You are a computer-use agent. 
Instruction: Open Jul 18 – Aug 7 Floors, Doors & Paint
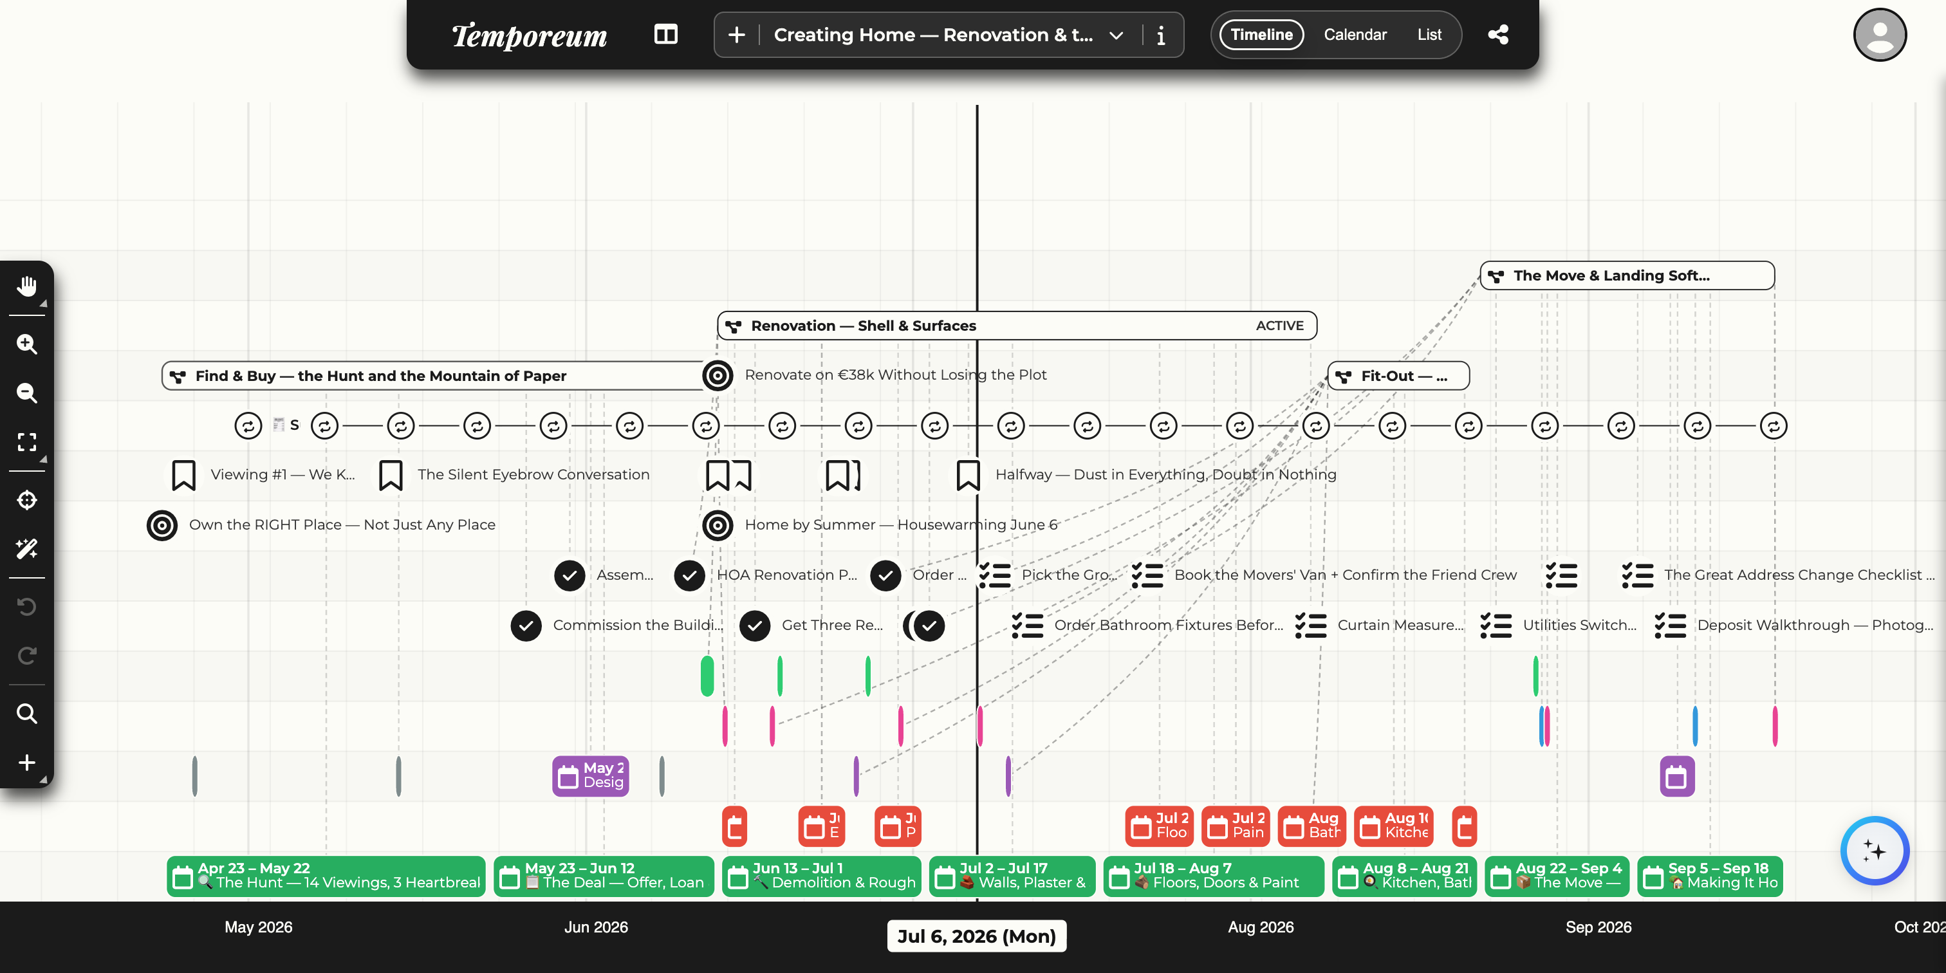1213,876
